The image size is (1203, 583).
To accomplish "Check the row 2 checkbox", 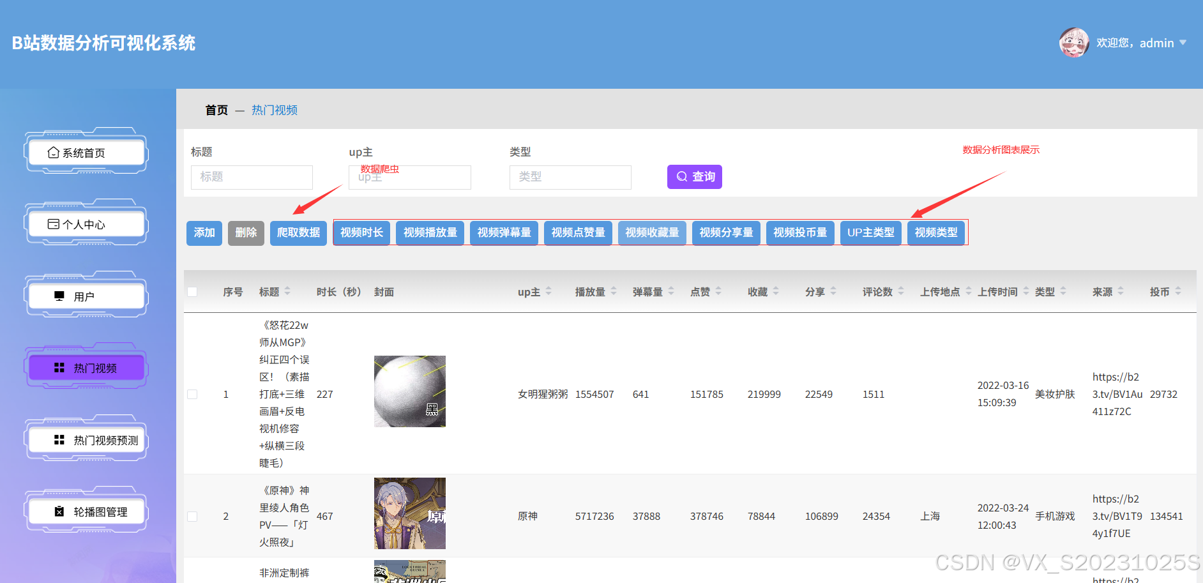I will tap(192, 516).
